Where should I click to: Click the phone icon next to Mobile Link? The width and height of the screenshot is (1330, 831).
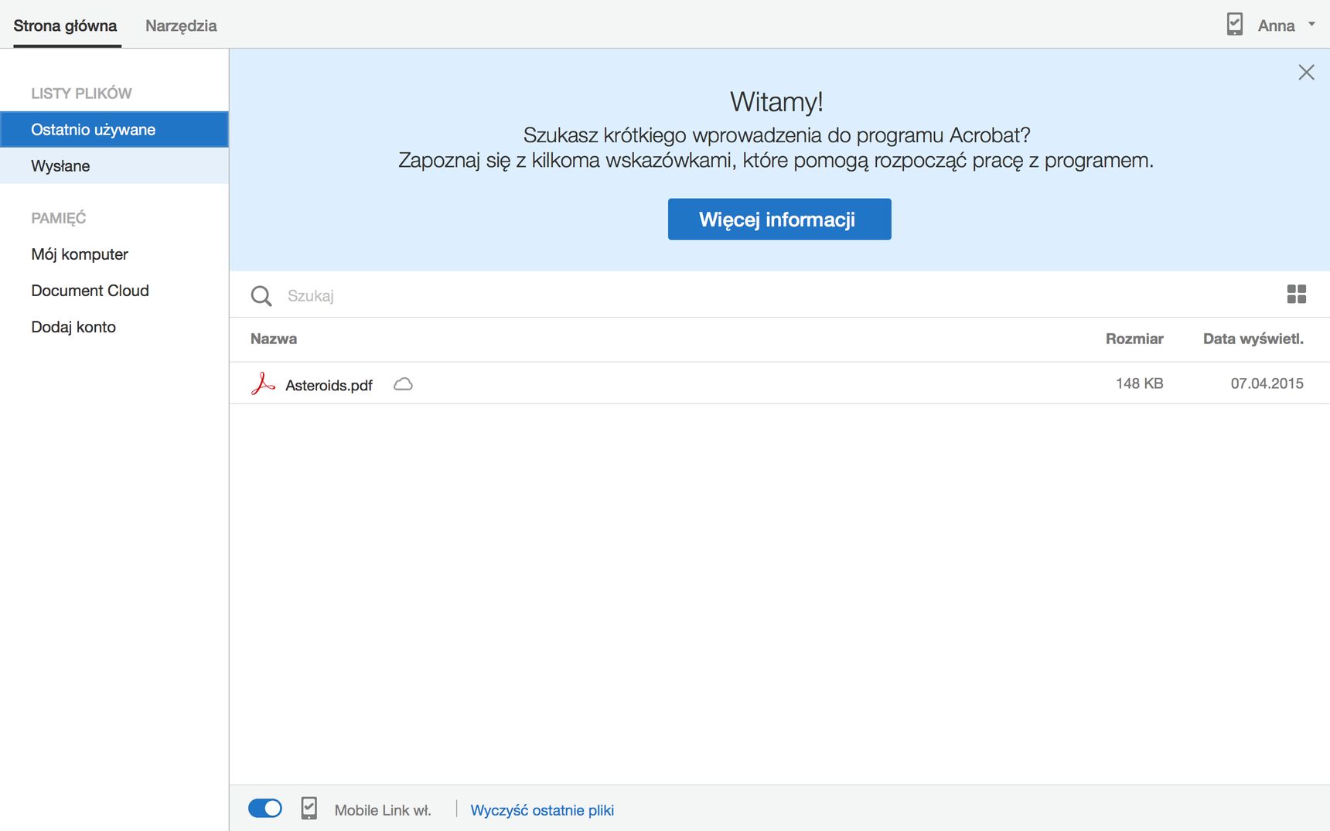(309, 809)
